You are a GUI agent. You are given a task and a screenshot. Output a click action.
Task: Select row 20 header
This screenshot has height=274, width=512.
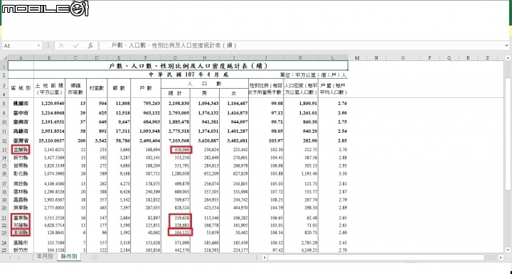4,208
